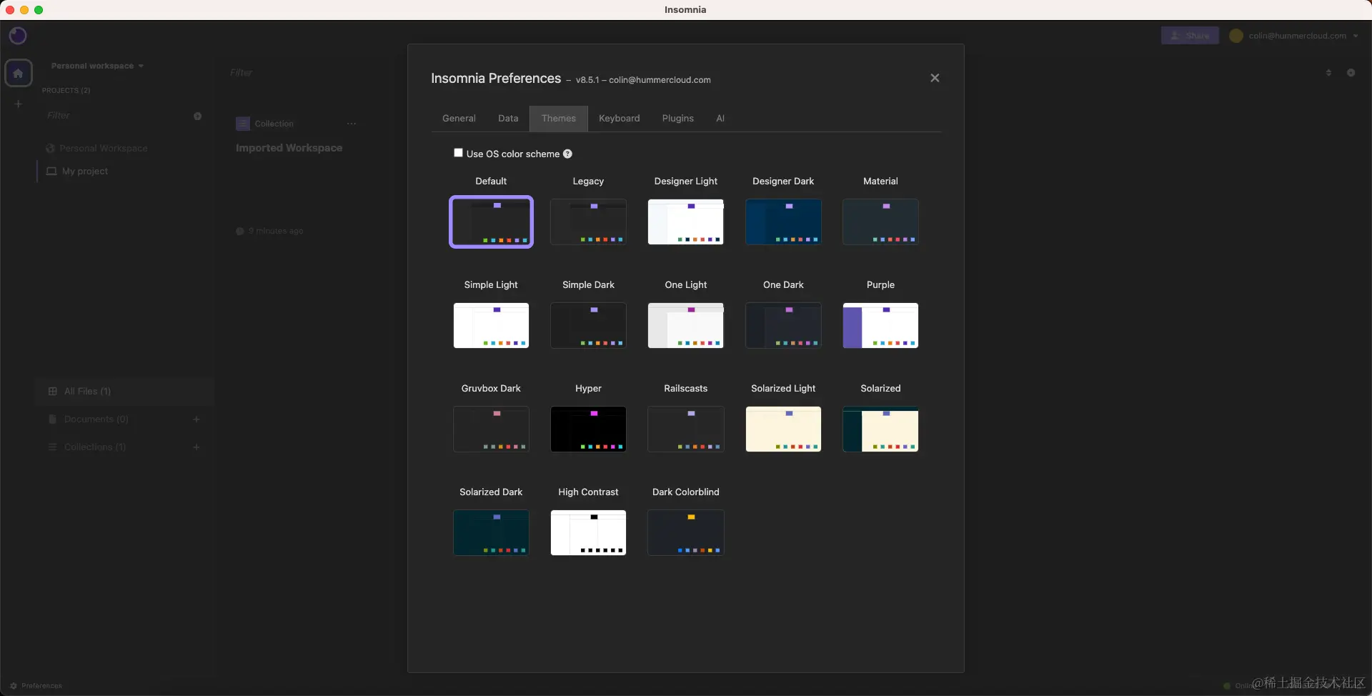1372x696 pixels.
Task: Switch to the General tab
Action: [x=459, y=119]
